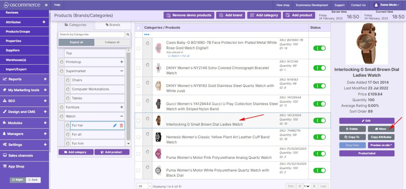Open Import/Export in the sidebar
Screen dimensions: 406x189
(16, 69)
